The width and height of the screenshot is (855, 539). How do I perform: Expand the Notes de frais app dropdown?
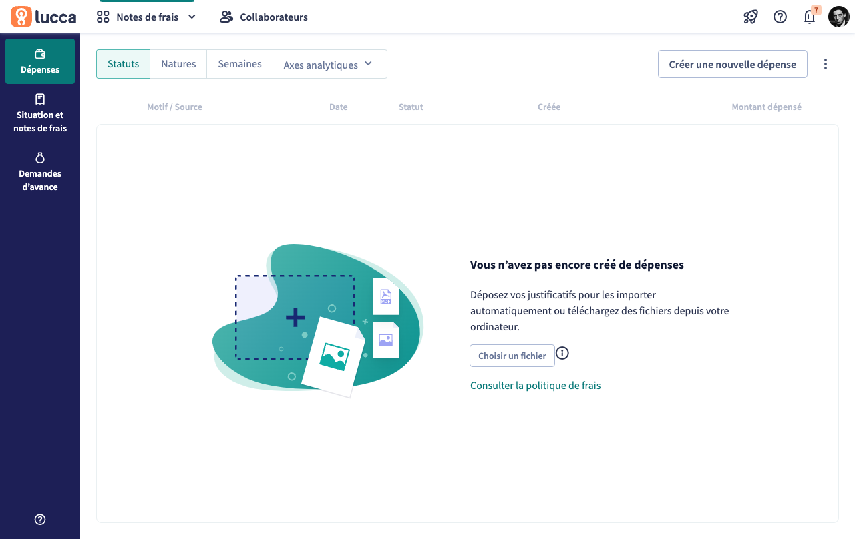point(147,17)
